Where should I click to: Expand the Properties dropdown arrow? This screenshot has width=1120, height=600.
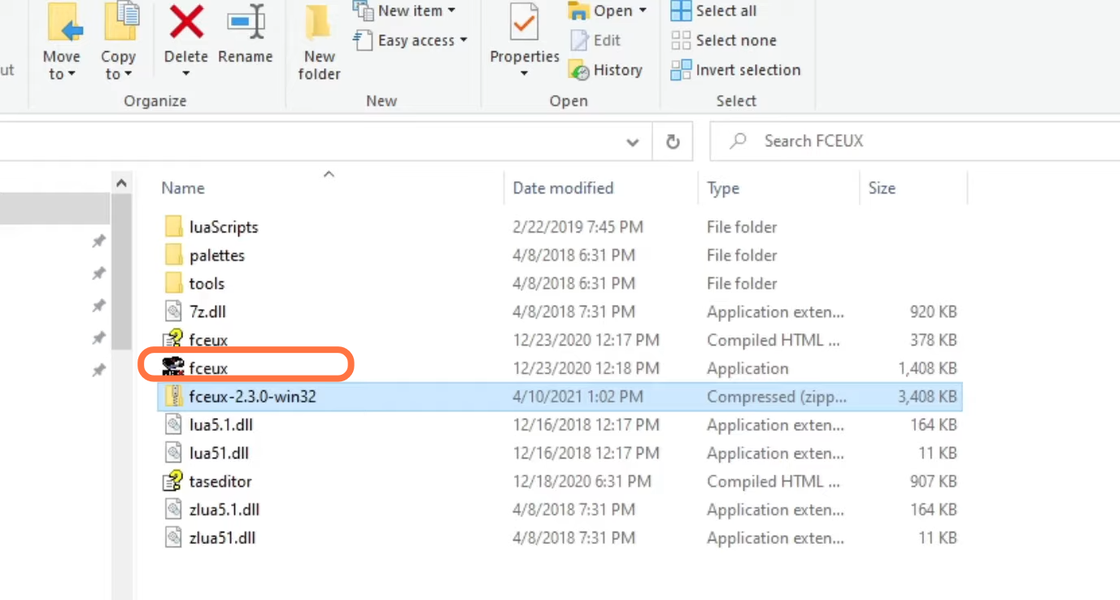click(524, 74)
